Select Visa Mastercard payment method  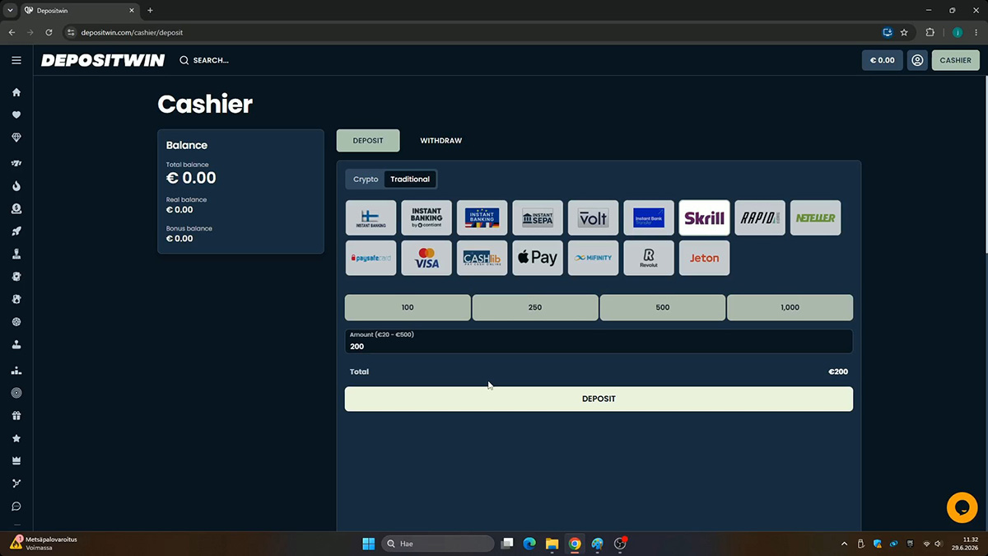click(x=426, y=258)
